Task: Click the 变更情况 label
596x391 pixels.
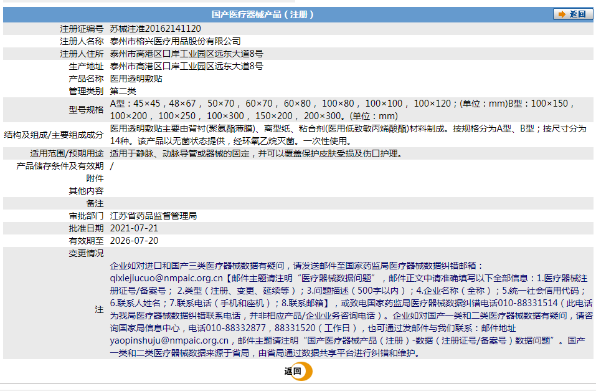Action: (86, 253)
